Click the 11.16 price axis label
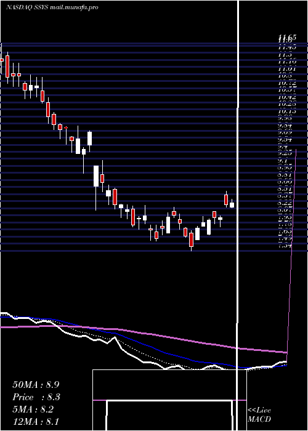This screenshot has height=431, width=308. [x=286, y=62]
